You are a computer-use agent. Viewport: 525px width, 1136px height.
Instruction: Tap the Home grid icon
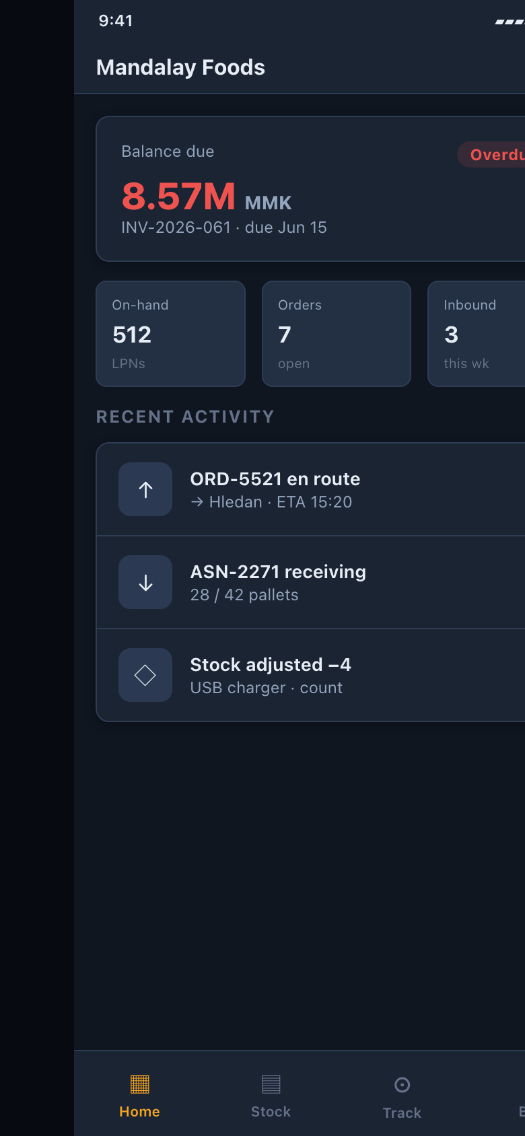pyautogui.click(x=140, y=1084)
